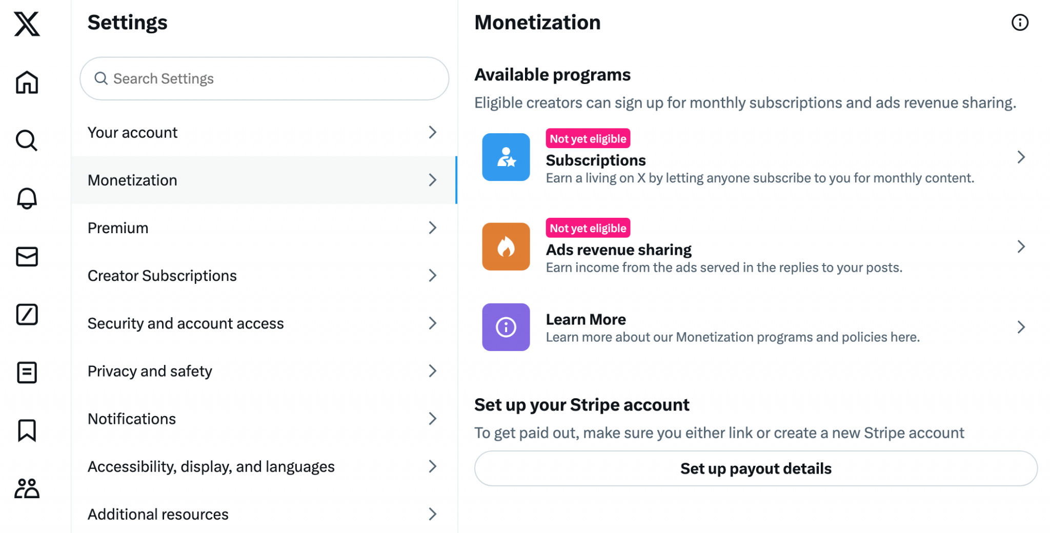1050x533 pixels.
Task: Expand the Subscriptions program details
Action: tap(1021, 157)
